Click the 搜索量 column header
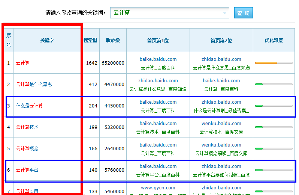This screenshot has width=299, height=195. coord(90,40)
